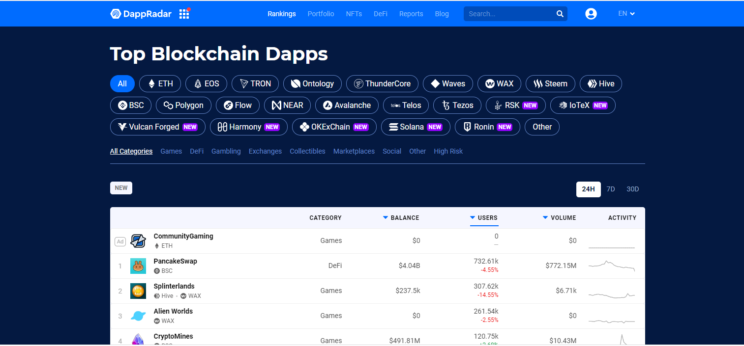Filter by ETH blockchain
Image resolution: width=744 pixels, height=346 pixels.
tap(160, 83)
